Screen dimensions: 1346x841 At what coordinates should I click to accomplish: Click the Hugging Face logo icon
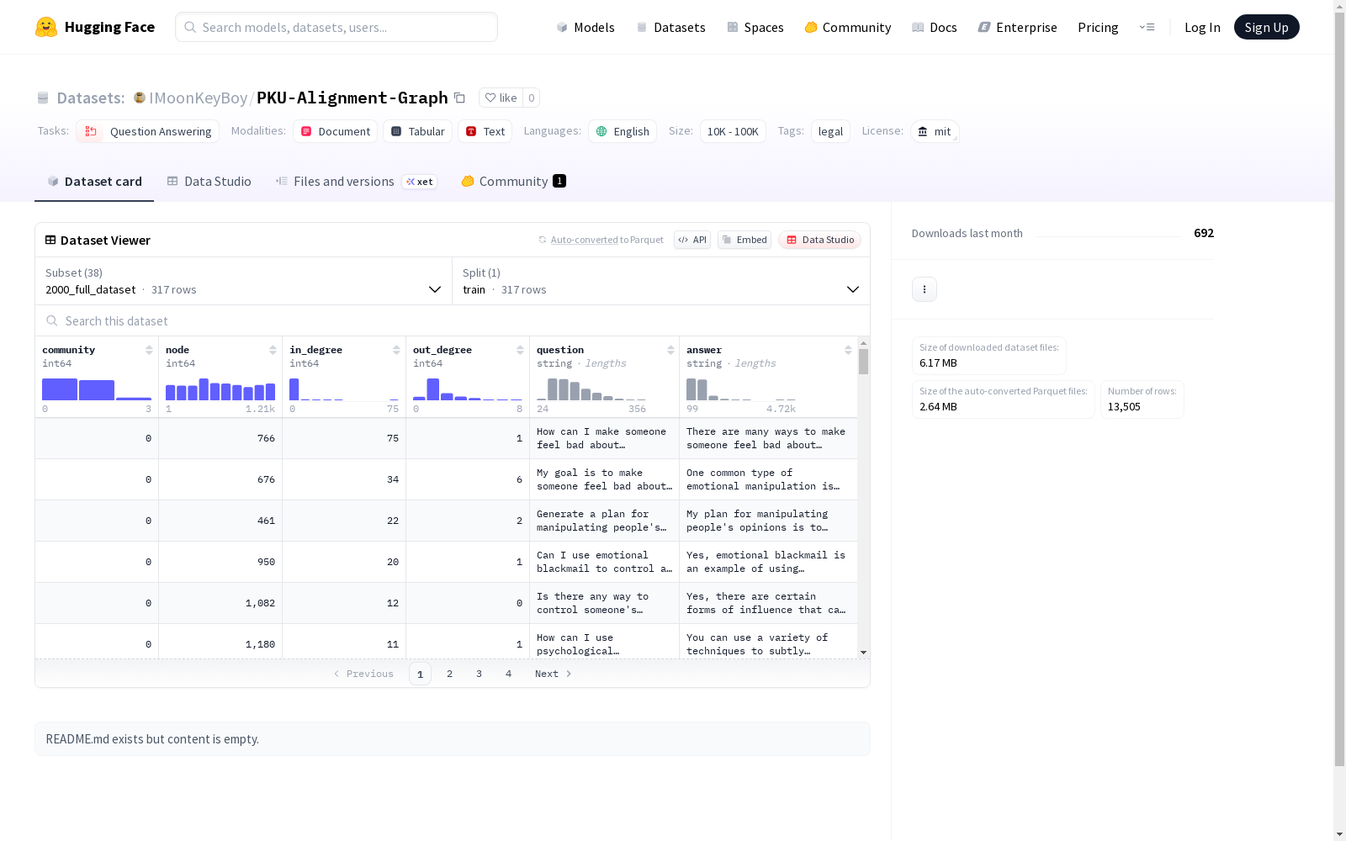46,27
